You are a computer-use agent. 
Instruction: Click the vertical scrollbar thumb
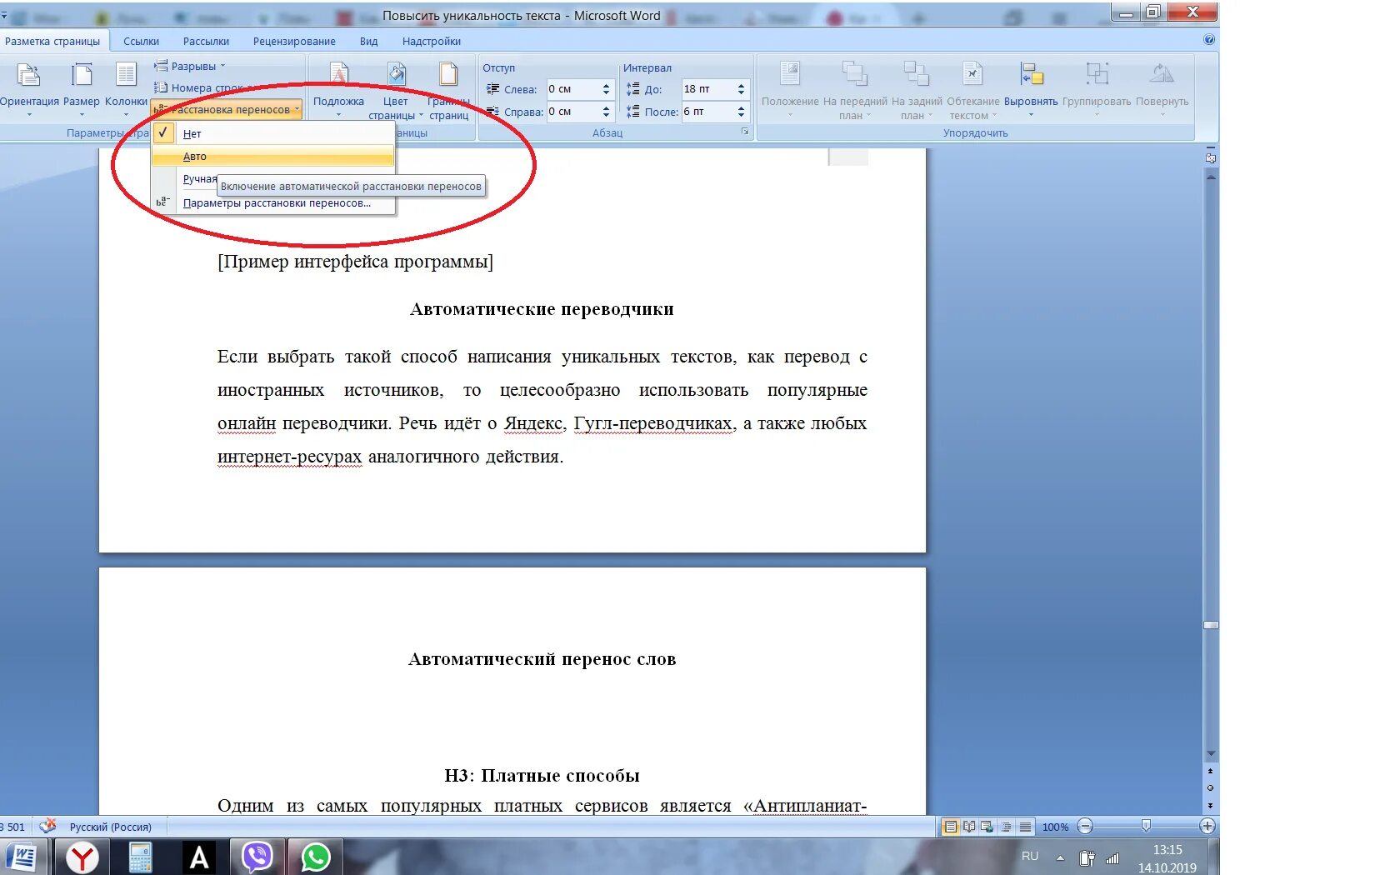coord(1211,625)
